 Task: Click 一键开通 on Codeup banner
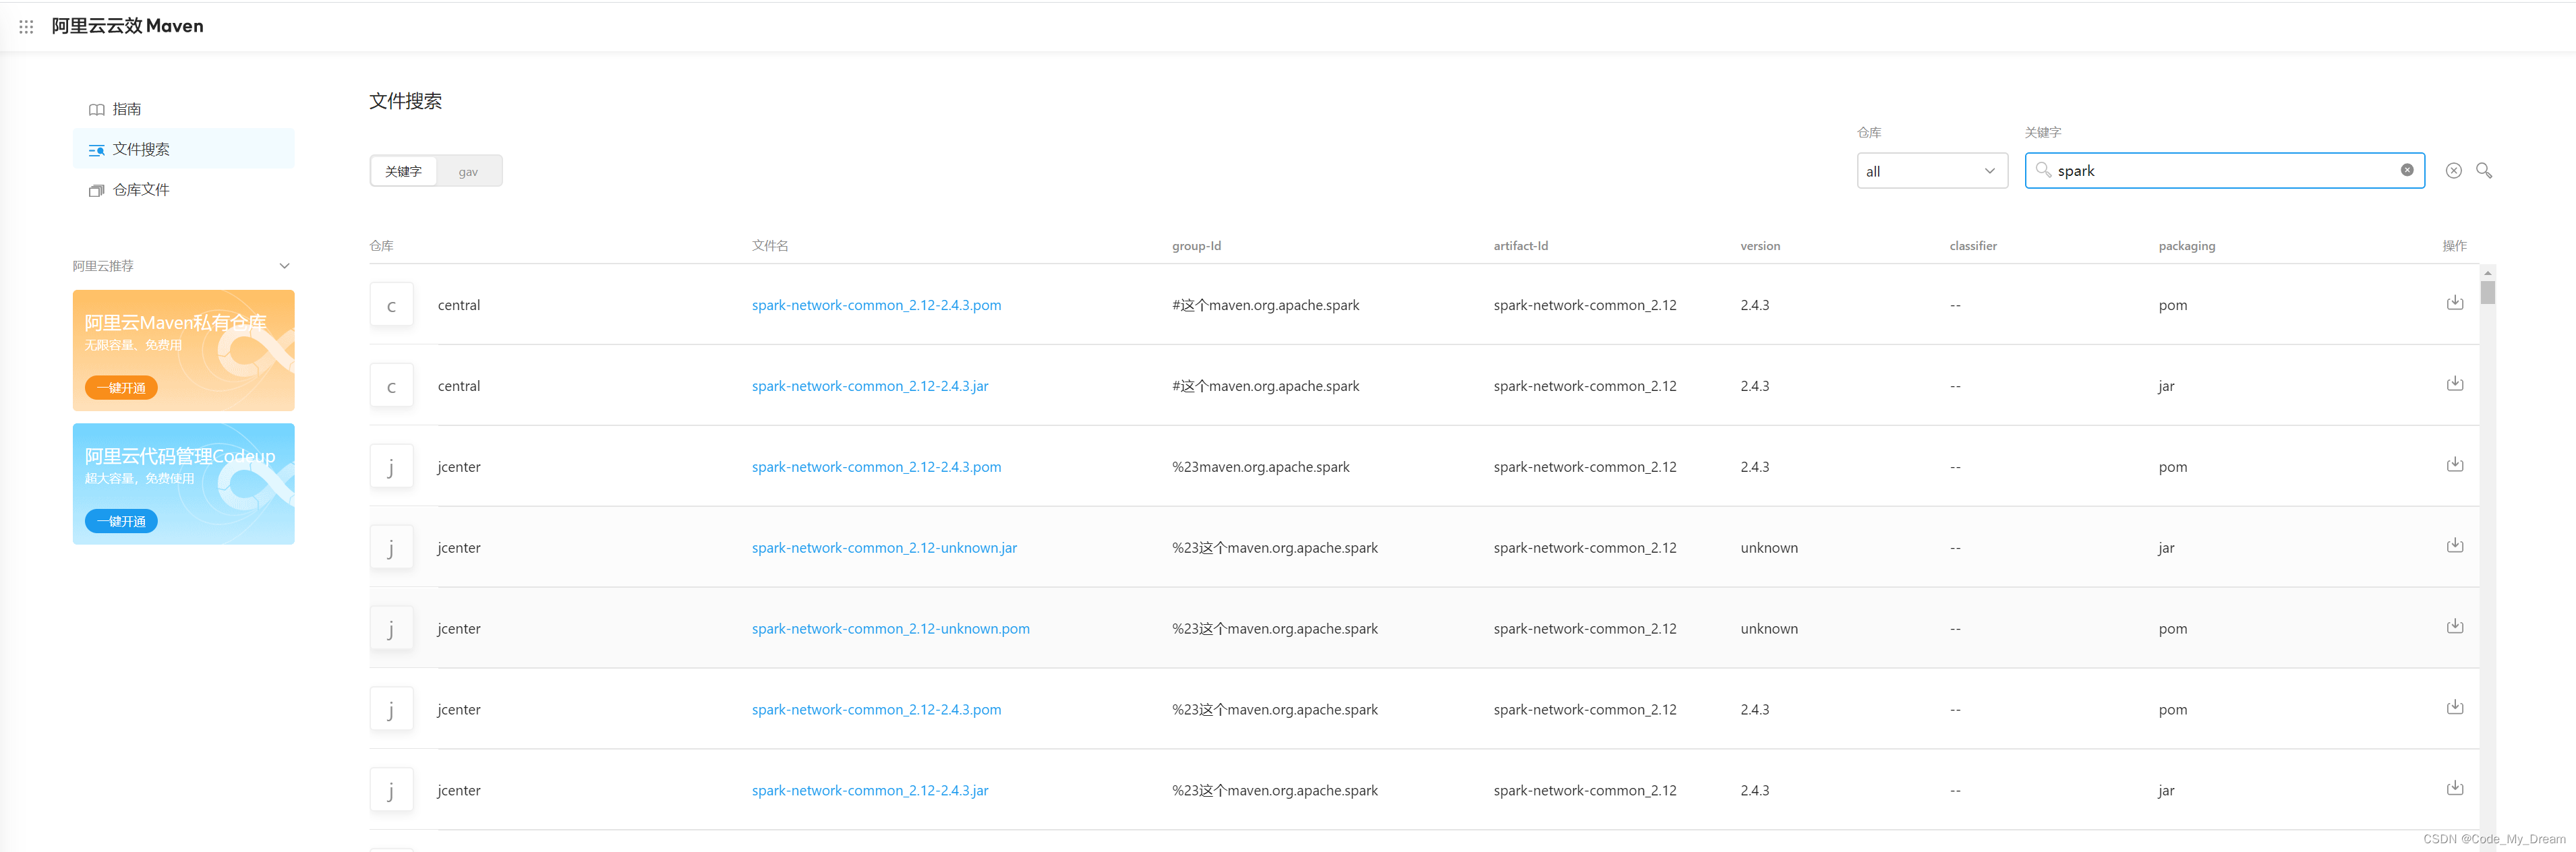[121, 521]
